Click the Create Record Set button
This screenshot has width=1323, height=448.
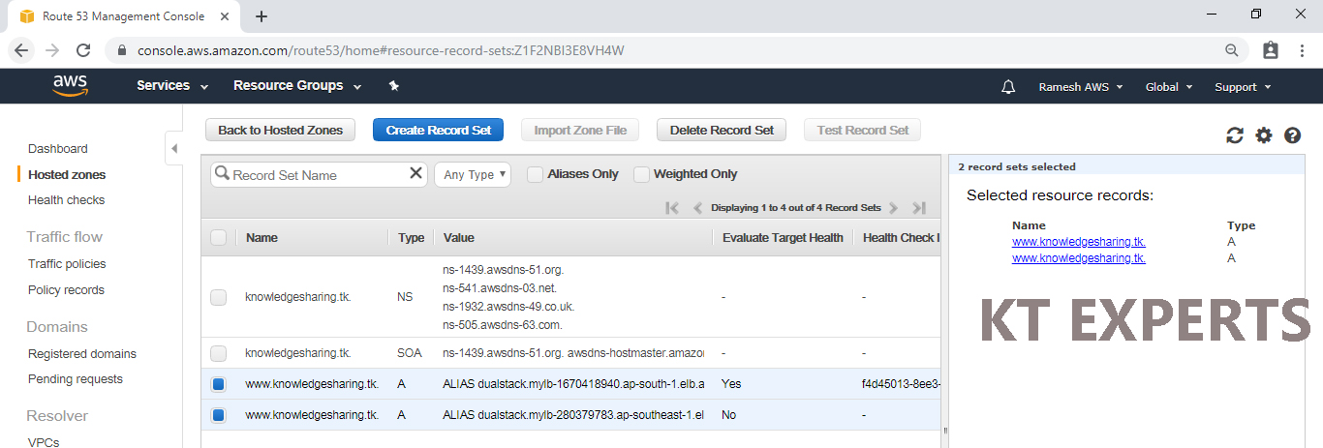click(438, 130)
